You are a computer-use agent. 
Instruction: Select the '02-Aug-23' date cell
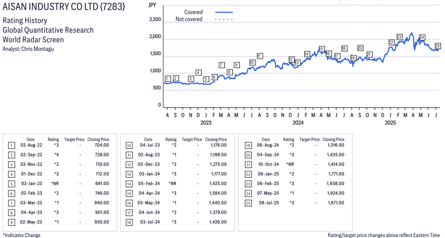pos(149,155)
